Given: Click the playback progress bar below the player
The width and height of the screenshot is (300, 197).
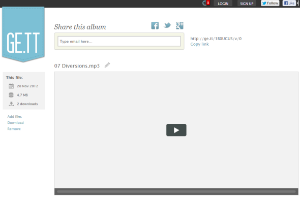Looking at the screenshot, I should point(176,191).
